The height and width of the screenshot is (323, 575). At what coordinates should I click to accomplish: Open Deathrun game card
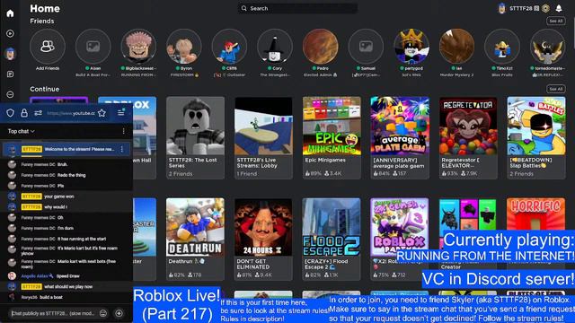coord(195,239)
